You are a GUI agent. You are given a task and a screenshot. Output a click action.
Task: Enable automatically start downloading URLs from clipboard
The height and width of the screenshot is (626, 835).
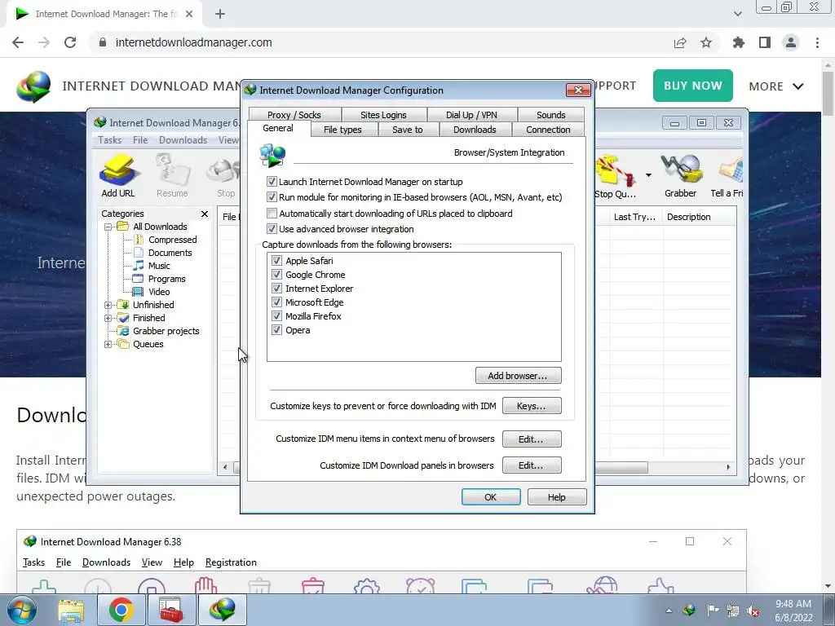click(272, 214)
